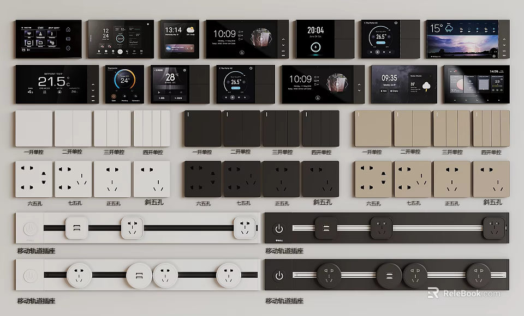The image size is (524, 316).
Task: Tap the music card on the 13:14 panel
Action: 179,48
